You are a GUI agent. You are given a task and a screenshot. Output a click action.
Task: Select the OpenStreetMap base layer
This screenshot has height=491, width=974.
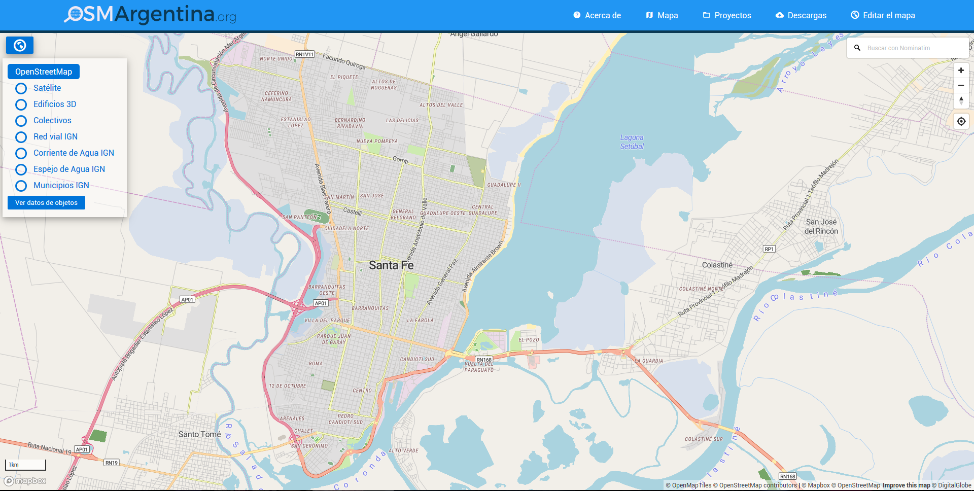[x=44, y=72]
